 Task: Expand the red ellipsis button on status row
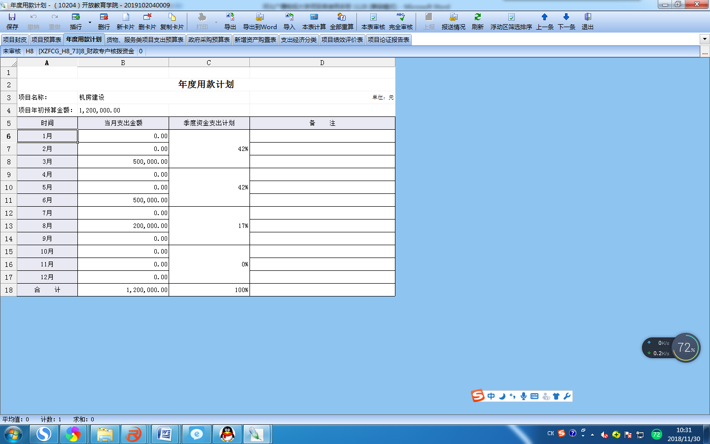click(705, 51)
